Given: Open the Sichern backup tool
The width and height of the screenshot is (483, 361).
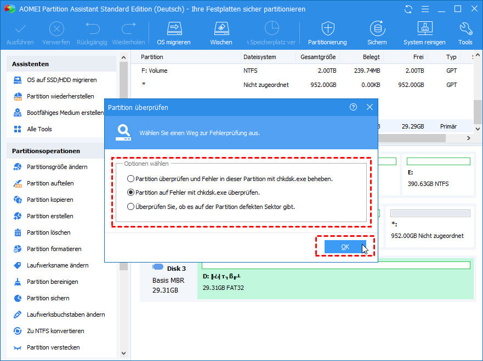Looking at the screenshot, I should [x=377, y=33].
